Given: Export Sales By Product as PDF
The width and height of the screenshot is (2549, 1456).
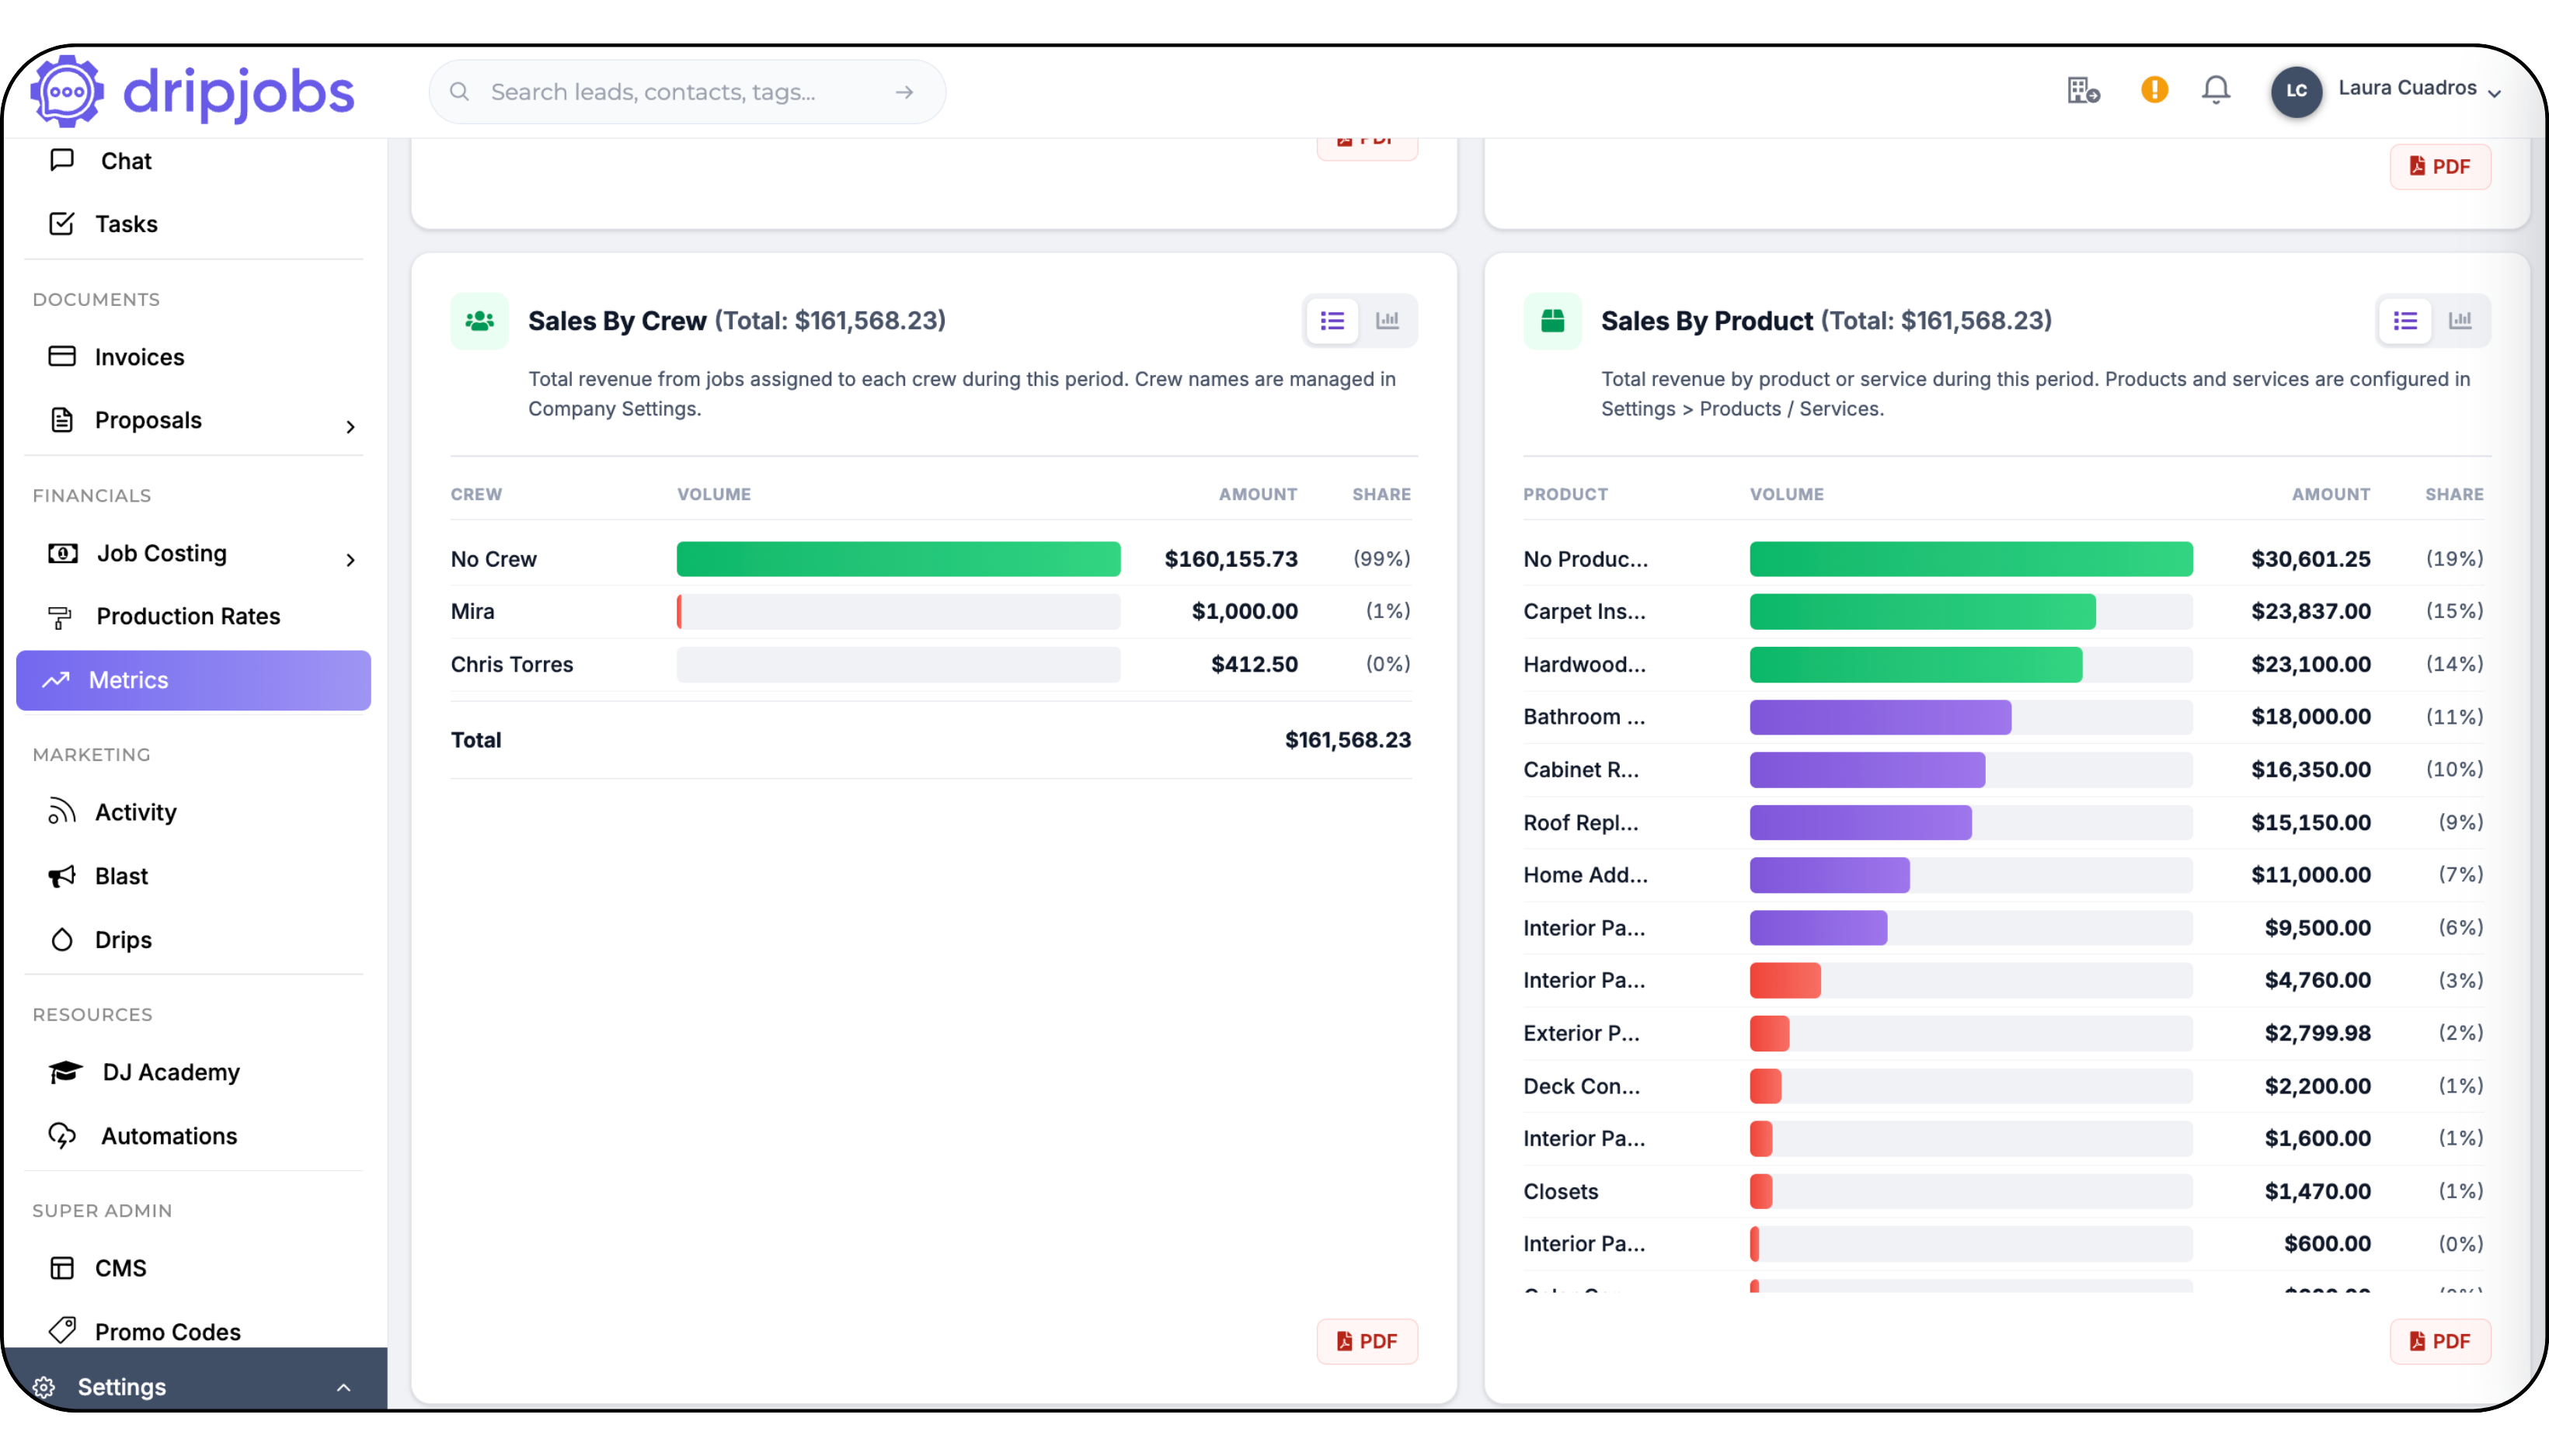Looking at the screenshot, I should point(2440,1341).
